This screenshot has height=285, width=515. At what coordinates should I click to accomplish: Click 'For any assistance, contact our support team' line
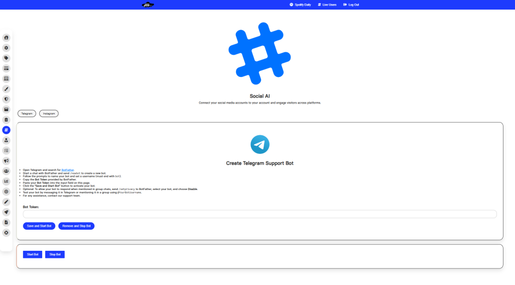point(52,196)
